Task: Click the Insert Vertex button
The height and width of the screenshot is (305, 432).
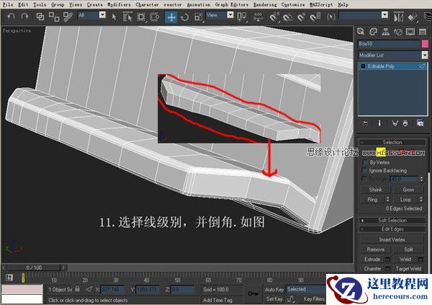Action: (x=392, y=239)
